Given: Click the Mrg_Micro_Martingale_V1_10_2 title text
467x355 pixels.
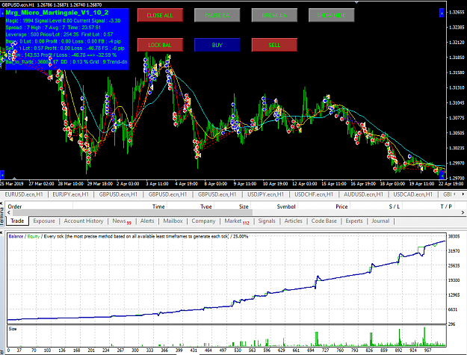Looking at the screenshot, I should point(57,13).
